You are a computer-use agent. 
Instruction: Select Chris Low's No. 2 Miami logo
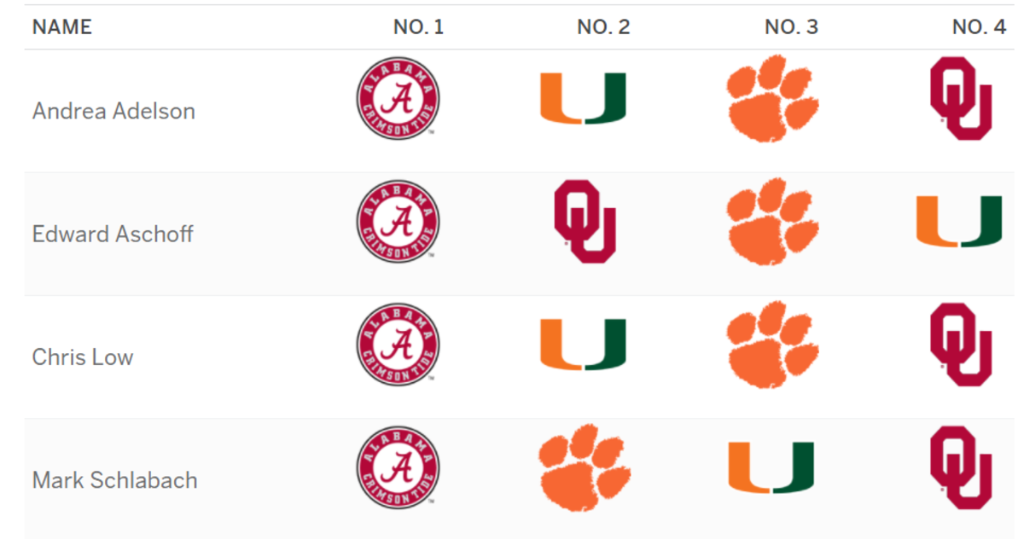tap(583, 344)
